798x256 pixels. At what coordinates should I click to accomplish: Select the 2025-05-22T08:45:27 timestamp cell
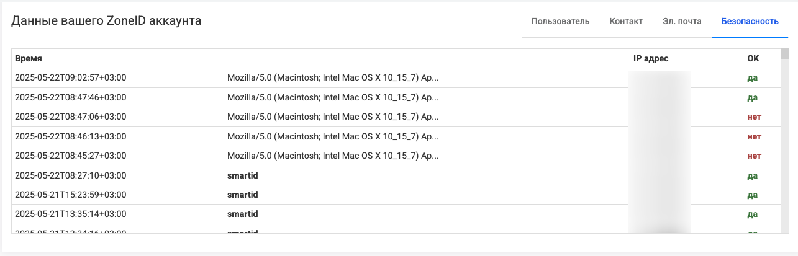70,156
